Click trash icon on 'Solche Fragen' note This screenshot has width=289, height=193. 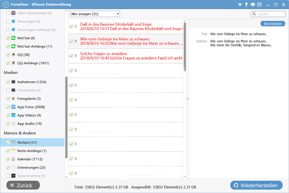point(76,56)
